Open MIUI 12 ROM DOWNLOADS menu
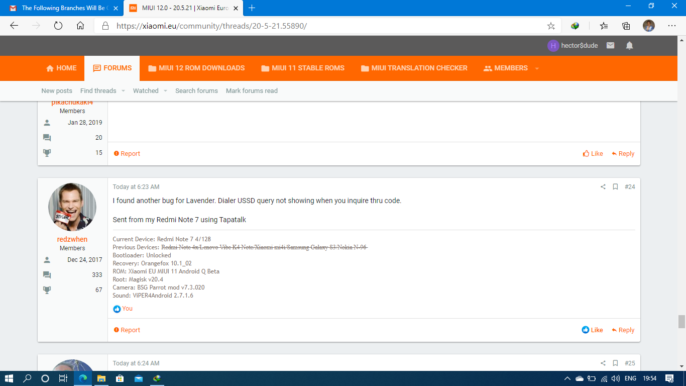This screenshot has width=686, height=386. (196, 68)
